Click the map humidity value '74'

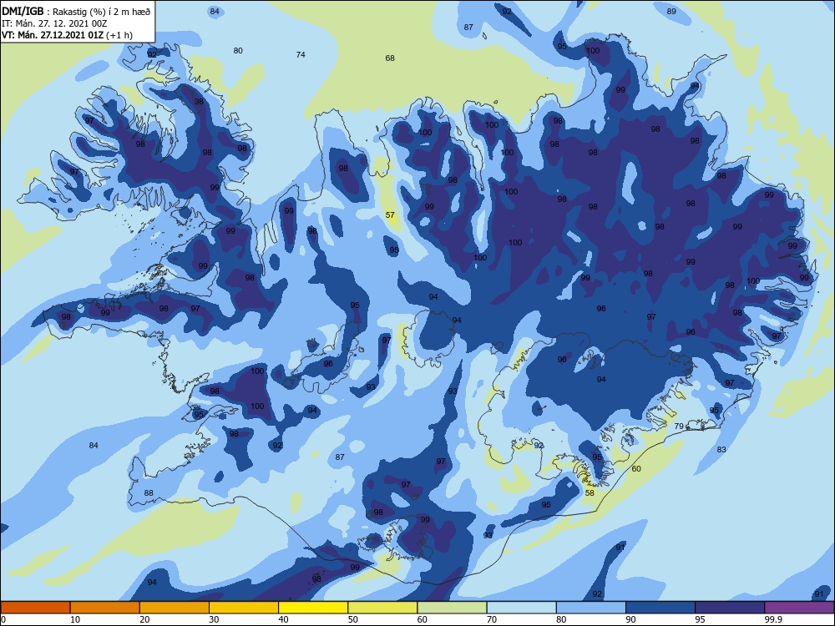(x=301, y=55)
